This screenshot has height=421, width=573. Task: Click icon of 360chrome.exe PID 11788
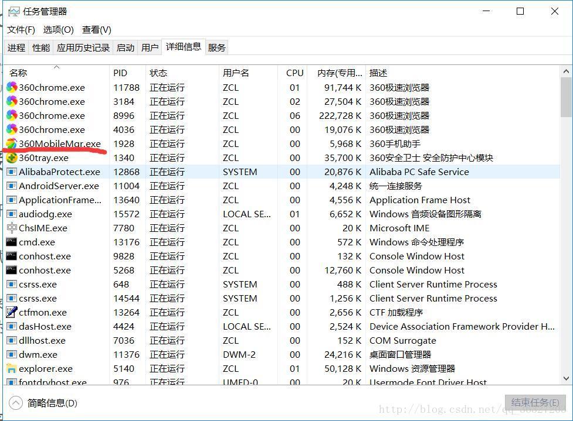click(12, 87)
